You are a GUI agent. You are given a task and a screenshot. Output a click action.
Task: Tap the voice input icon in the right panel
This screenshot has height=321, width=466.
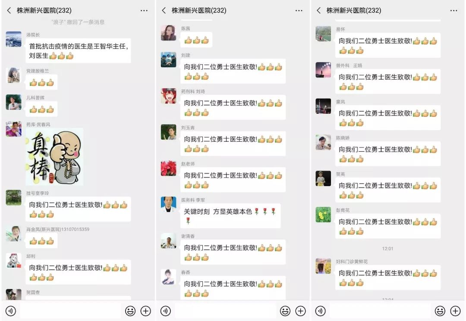320,311
